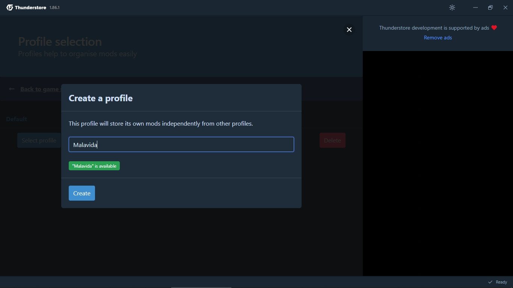The image size is (513, 288).
Task: Focus the profile name input containing Malavida
Action: [181, 144]
